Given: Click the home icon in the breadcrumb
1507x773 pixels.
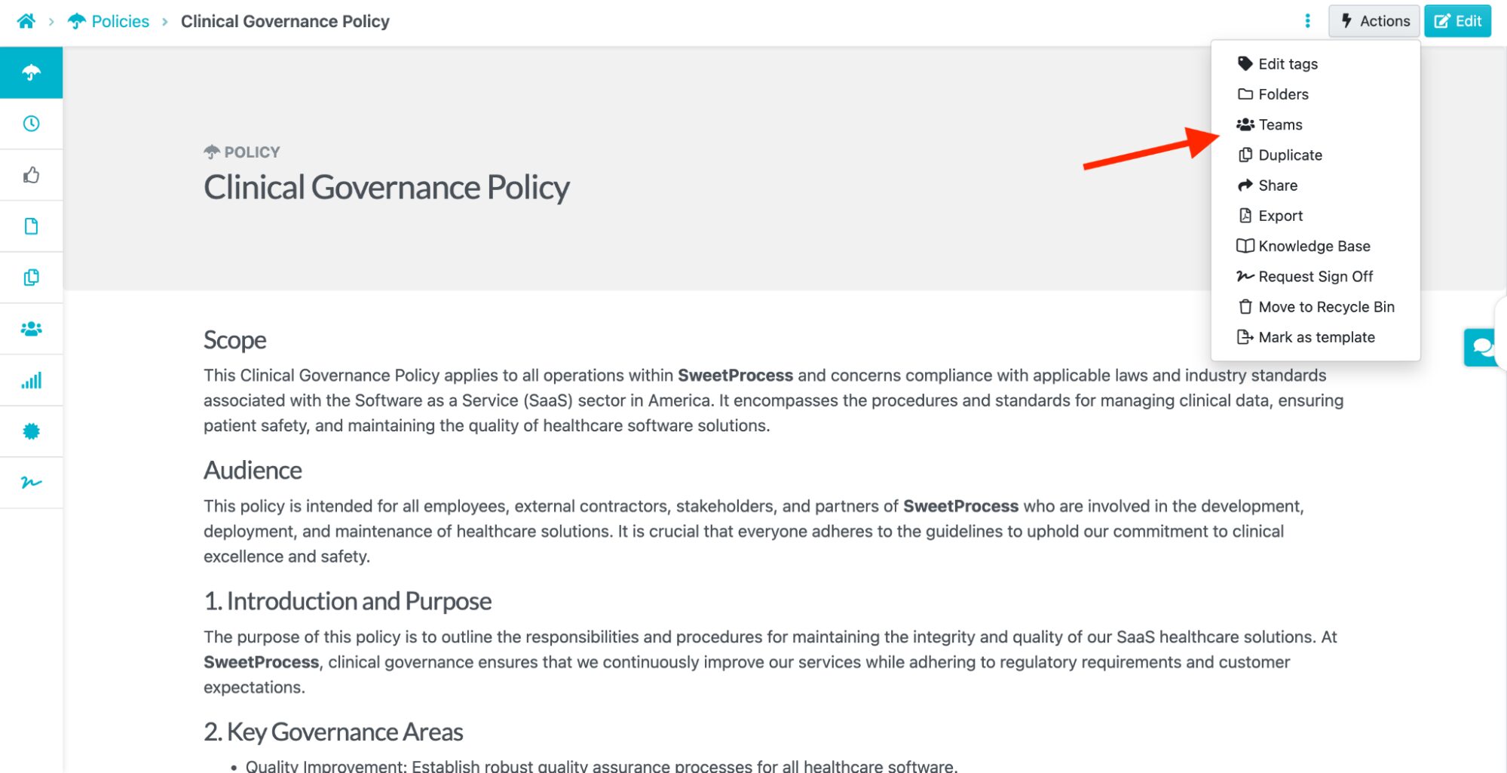Looking at the screenshot, I should 26,20.
